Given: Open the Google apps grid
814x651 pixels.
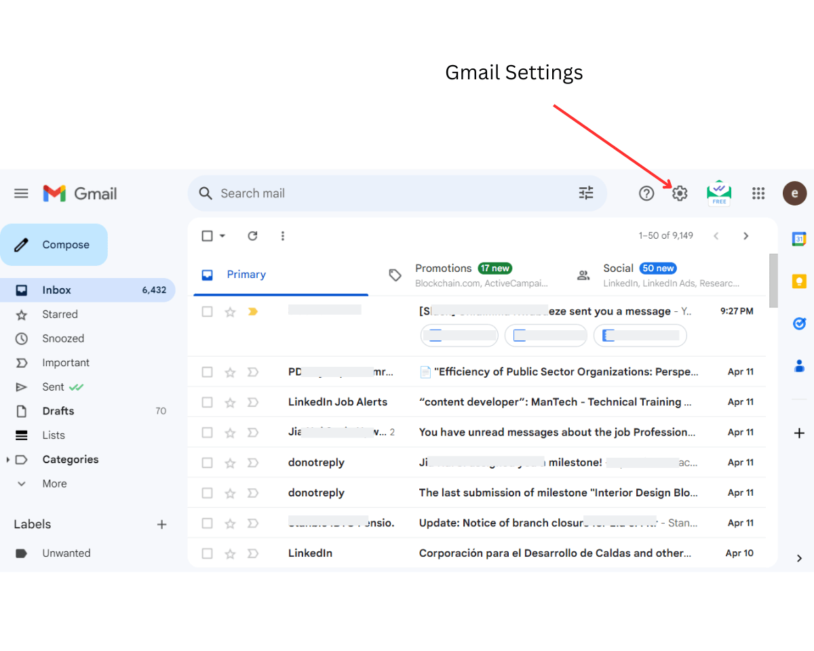Looking at the screenshot, I should coord(758,193).
